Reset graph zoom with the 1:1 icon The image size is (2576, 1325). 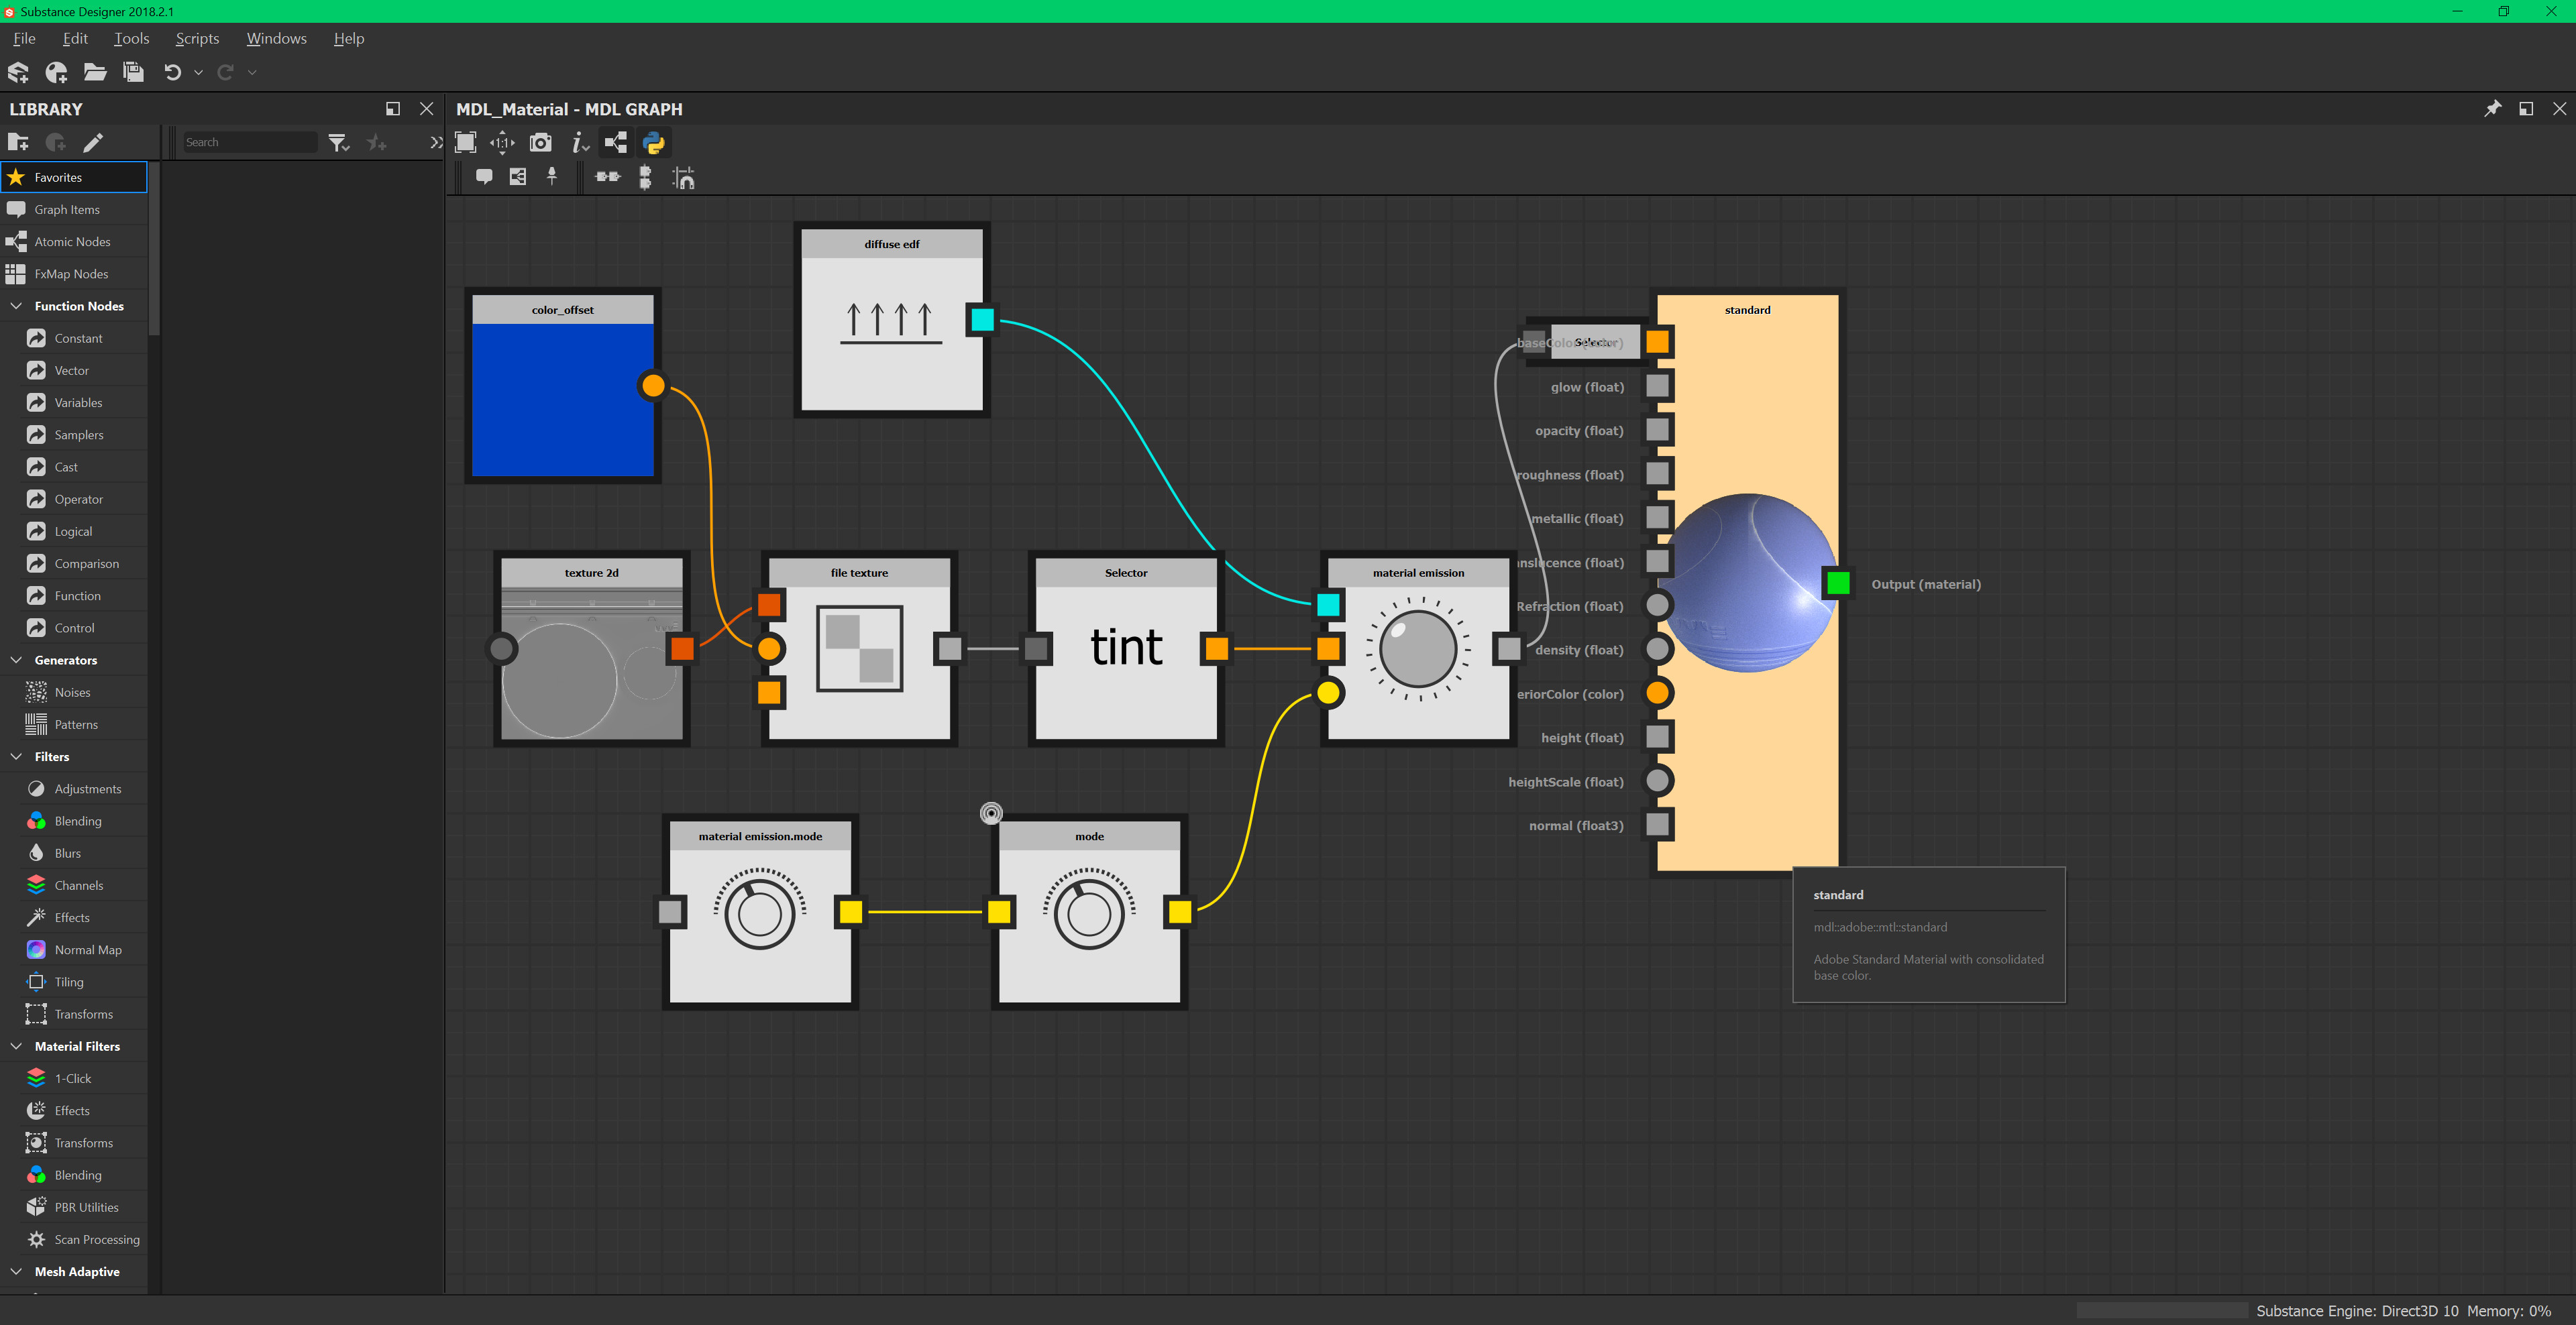pyautogui.click(x=502, y=143)
